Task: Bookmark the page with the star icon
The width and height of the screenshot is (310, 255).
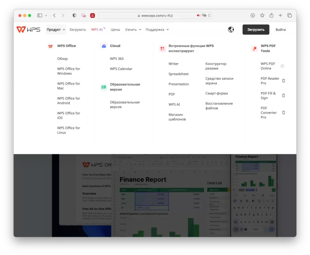Action: click(262, 15)
